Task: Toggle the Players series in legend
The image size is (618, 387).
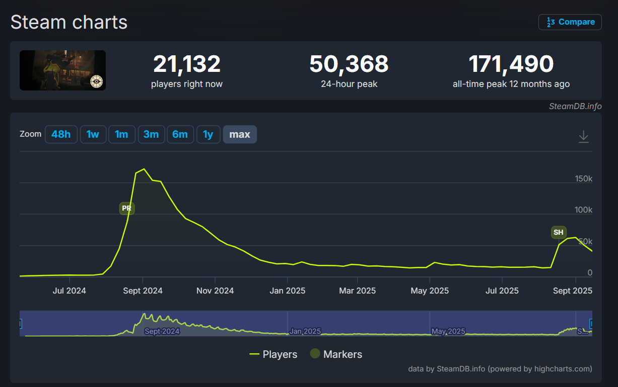Action: click(x=273, y=354)
